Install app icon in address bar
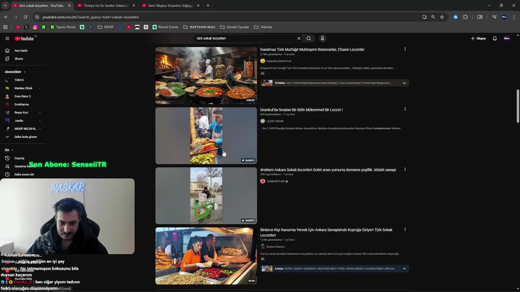This screenshot has width=520, height=292. (425, 17)
